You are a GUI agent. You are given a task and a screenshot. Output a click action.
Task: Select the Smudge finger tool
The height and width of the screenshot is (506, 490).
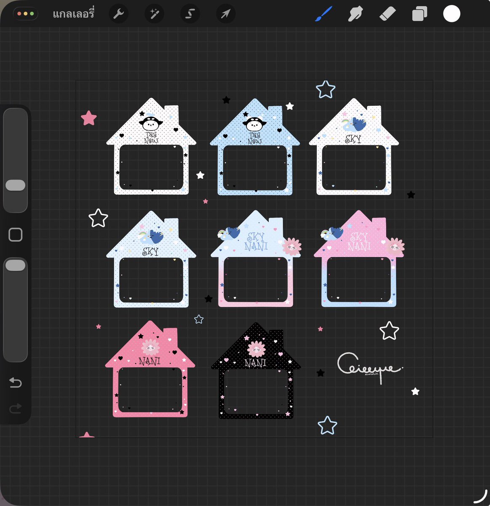click(x=356, y=14)
